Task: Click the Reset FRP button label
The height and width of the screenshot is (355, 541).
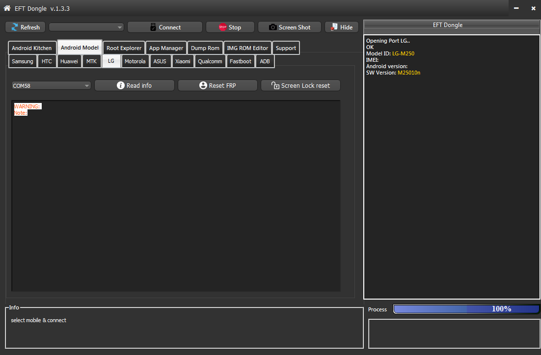Action: pyautogui.click(x=222, y=85)
